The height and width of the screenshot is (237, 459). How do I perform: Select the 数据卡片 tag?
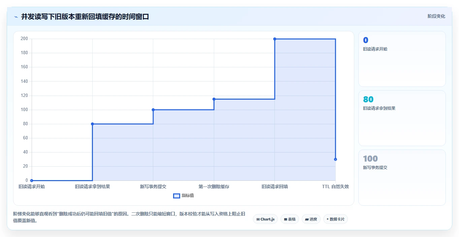click(335, 219)
